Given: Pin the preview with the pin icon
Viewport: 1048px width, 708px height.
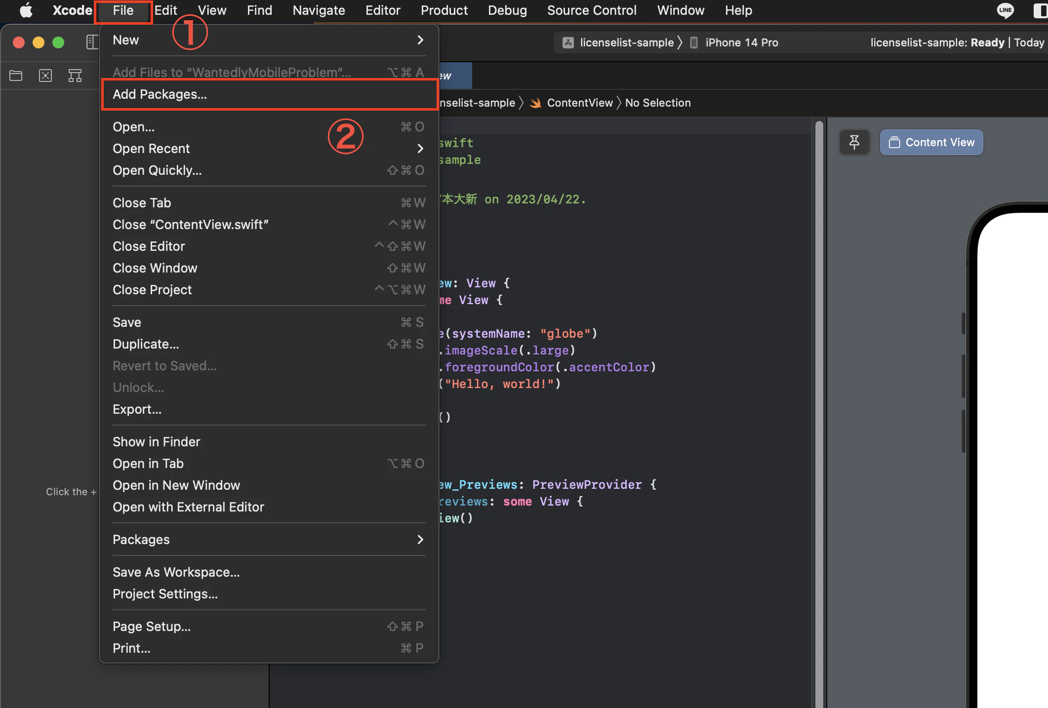Looking at the screenshot, I should click(x=854, y=143).
